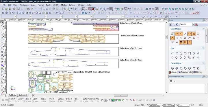This screenshot has height=107, width=208.
Task: Click the Print icon in toolbar
Action: 14,9
